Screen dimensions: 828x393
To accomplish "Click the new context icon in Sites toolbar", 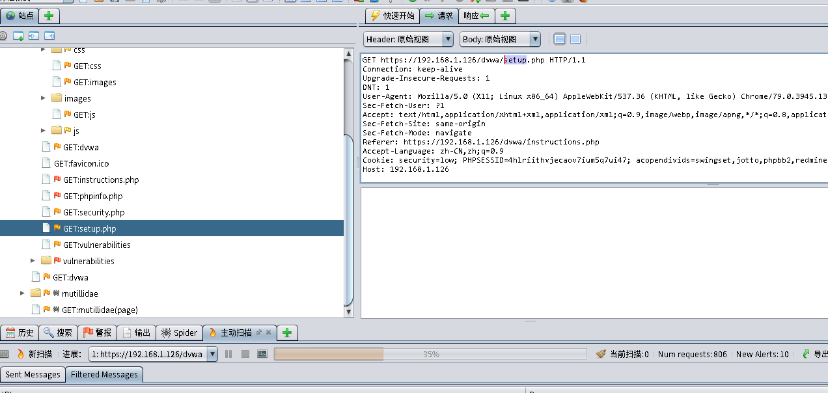I will [x=18, y=36].
